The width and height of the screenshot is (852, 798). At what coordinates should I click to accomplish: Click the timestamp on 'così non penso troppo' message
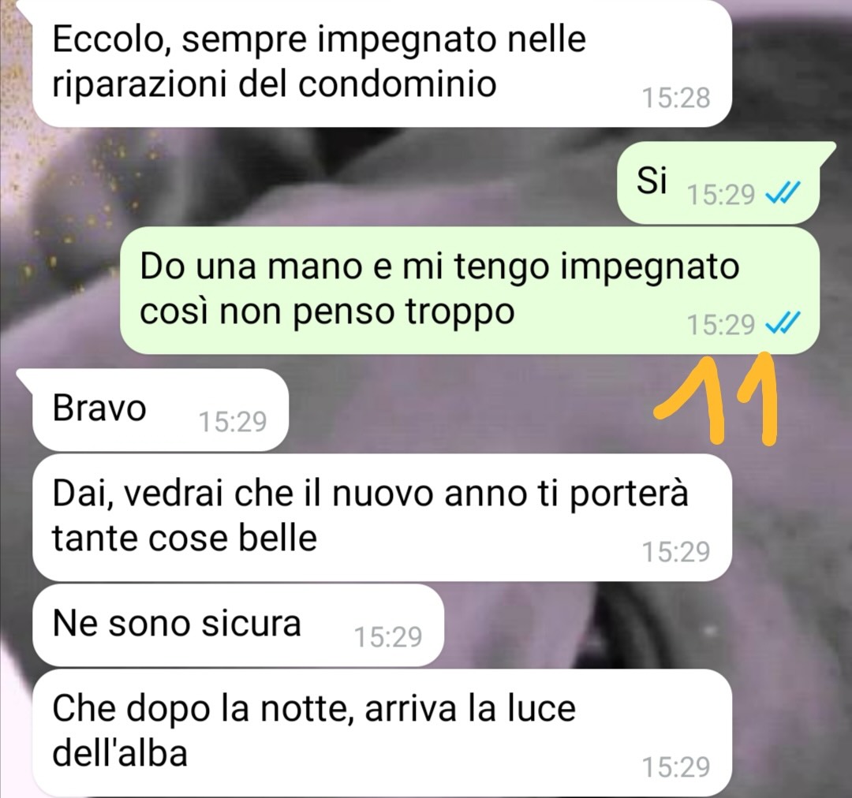tap(721, 325)
